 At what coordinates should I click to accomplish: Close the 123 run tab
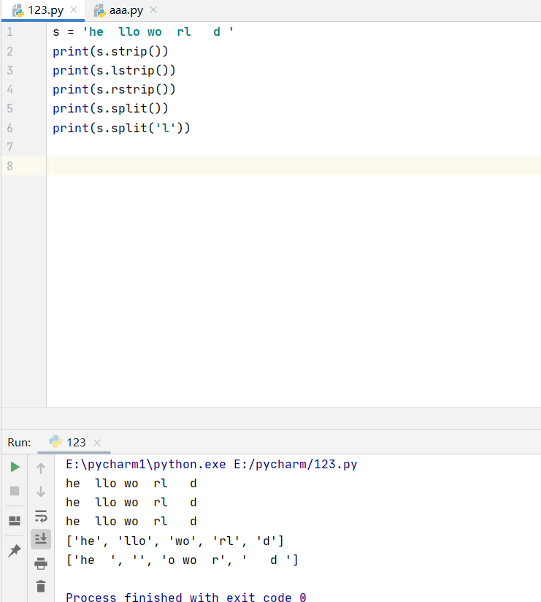97,443
